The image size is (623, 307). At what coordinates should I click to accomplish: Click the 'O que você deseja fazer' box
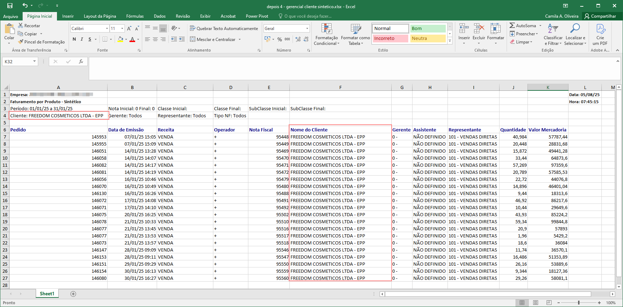[305, 16]
